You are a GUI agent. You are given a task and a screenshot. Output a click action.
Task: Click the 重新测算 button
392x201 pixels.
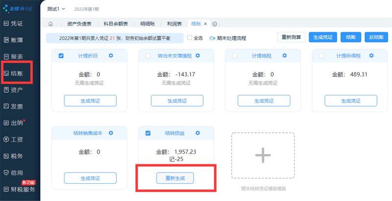click(291, 38)
